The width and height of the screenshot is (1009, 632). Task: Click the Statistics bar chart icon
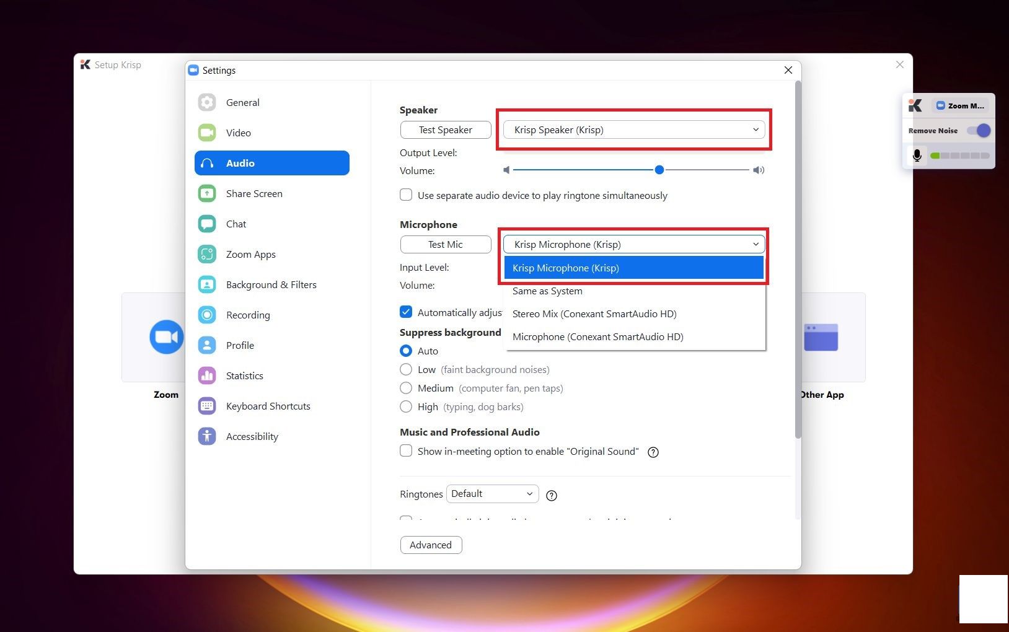coord(207,375)
